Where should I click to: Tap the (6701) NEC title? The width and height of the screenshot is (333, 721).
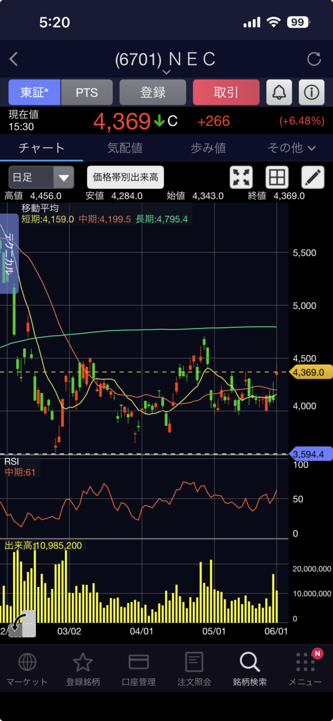[x=165, y=59]
